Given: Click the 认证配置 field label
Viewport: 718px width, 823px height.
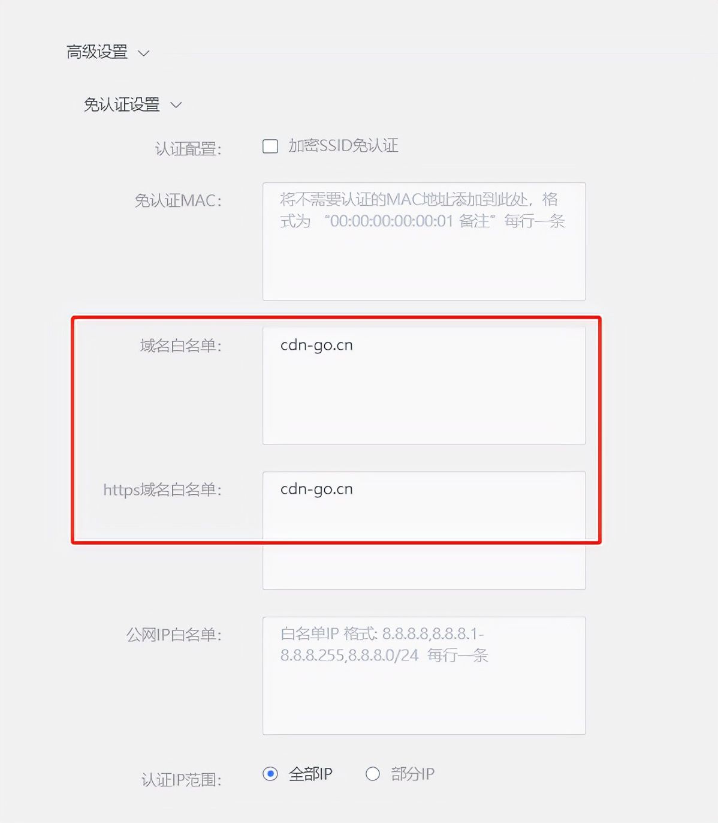Looking at the screenshot, I should coord(188,149).
